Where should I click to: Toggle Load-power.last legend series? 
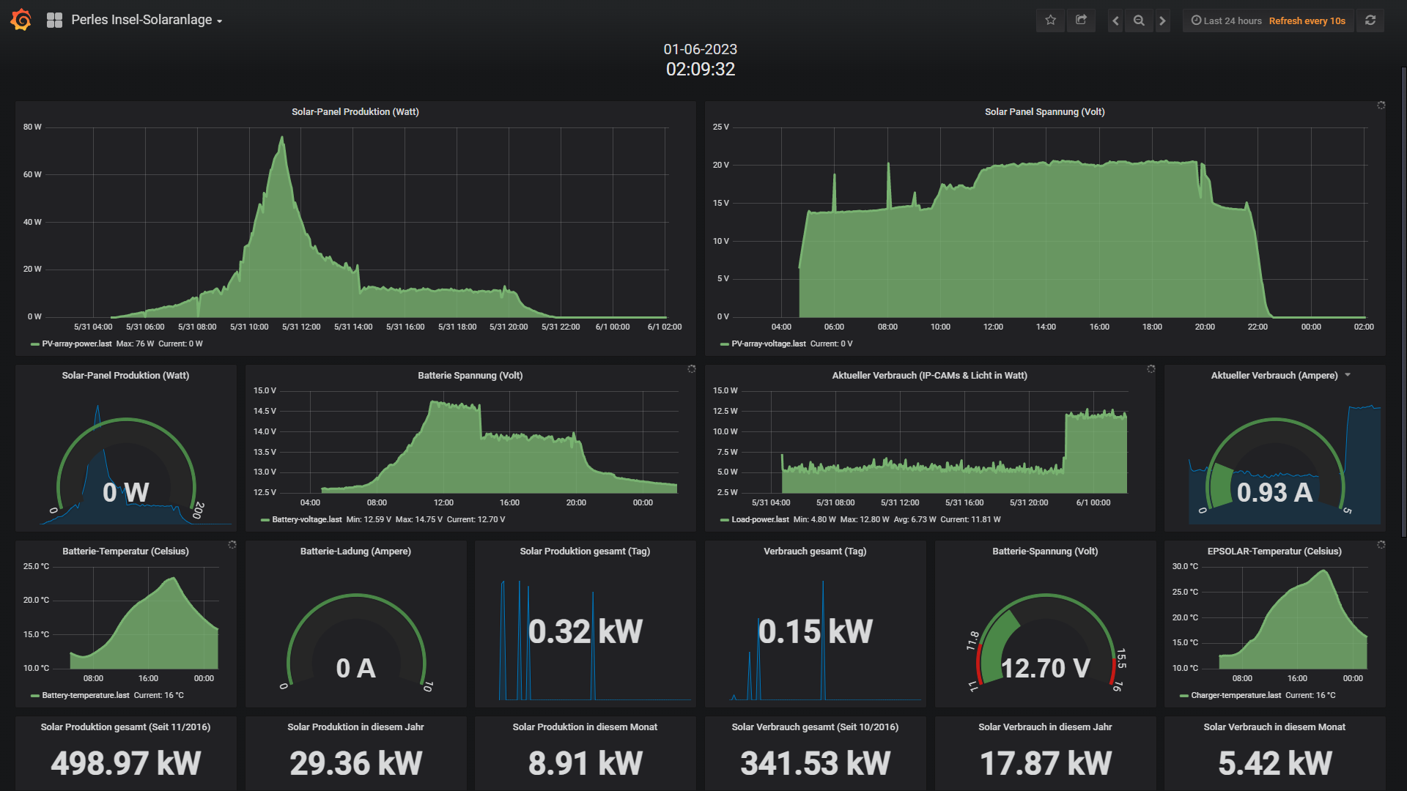(x=760, y=519)
